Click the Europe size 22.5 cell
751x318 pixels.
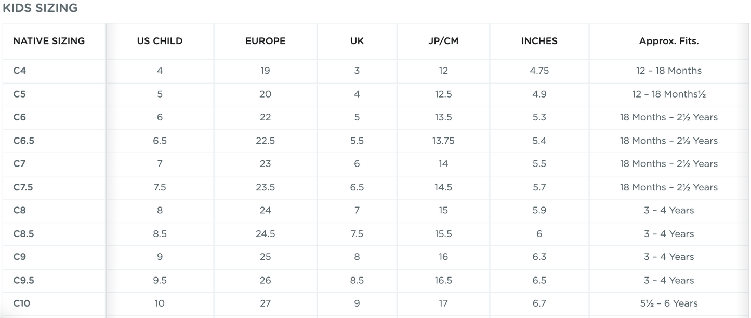(265, 141)
